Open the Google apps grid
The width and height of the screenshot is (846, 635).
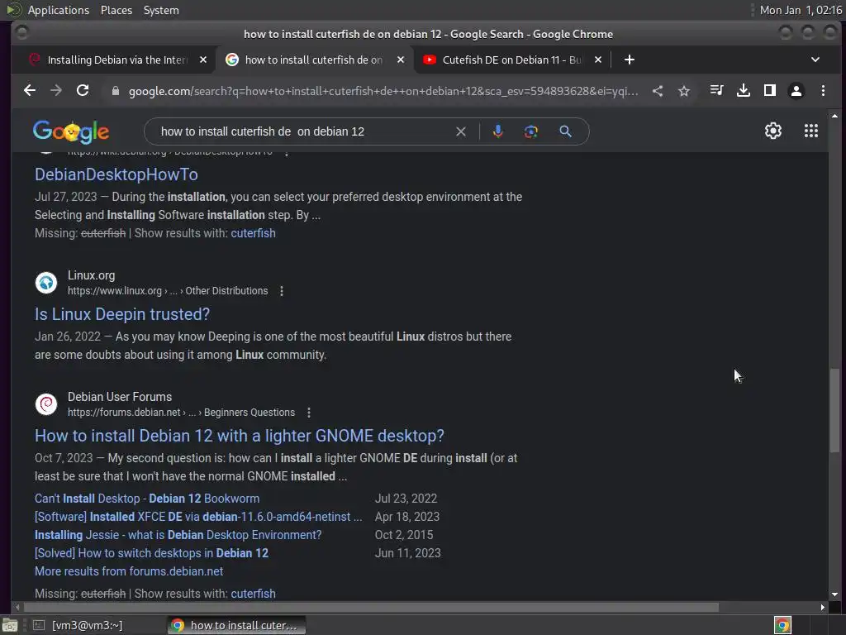coord(811,131)
